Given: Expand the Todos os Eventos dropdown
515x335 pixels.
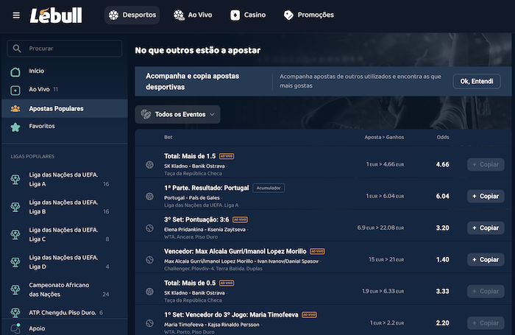Looking at the screenshot, I should 177,114.
